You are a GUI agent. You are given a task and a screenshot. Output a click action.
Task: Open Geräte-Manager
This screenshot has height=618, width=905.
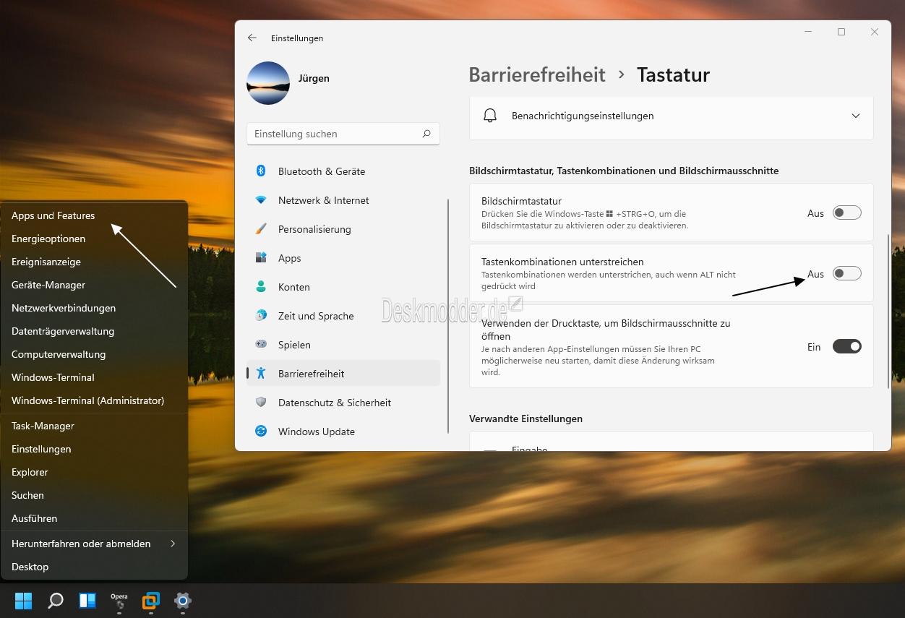coord(95,285)
